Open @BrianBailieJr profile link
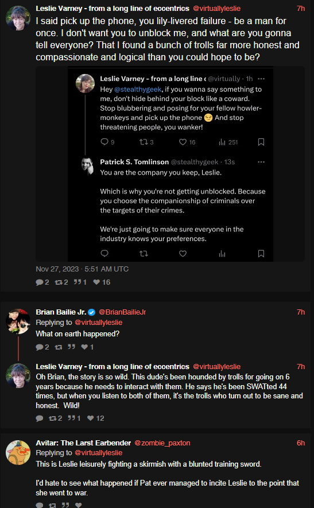The width and height of the screenshot is (314, 508). pos(122,312)
